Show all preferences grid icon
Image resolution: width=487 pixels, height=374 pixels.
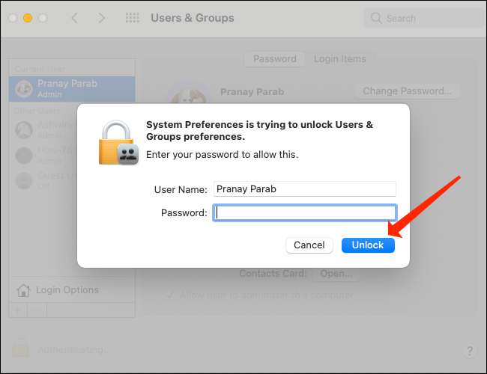click(133, 18)
